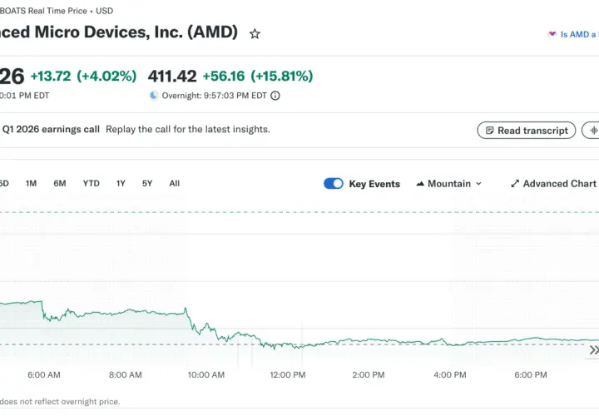Click 'Replay the call for the latest insights.' text

(x=188, y=129)
